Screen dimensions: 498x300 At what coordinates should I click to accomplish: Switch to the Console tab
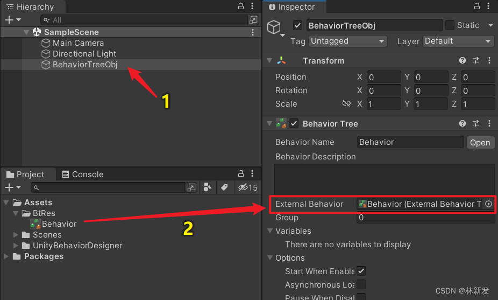click(x=83, y=175)
